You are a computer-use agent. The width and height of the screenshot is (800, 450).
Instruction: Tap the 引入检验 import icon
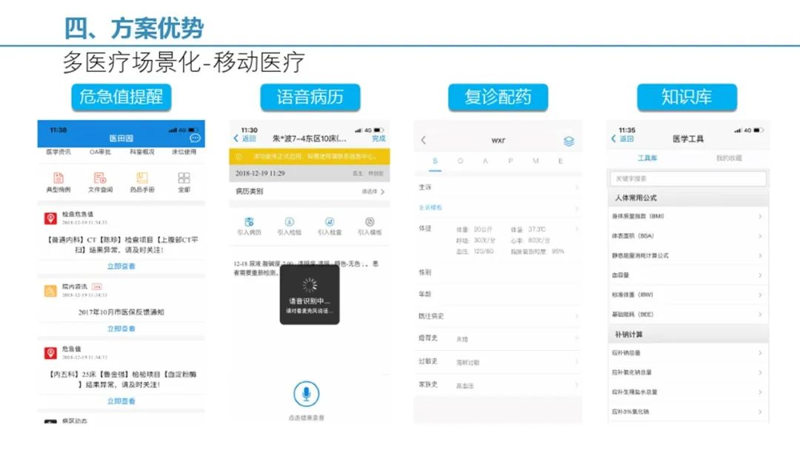click(x=290, y=222)
